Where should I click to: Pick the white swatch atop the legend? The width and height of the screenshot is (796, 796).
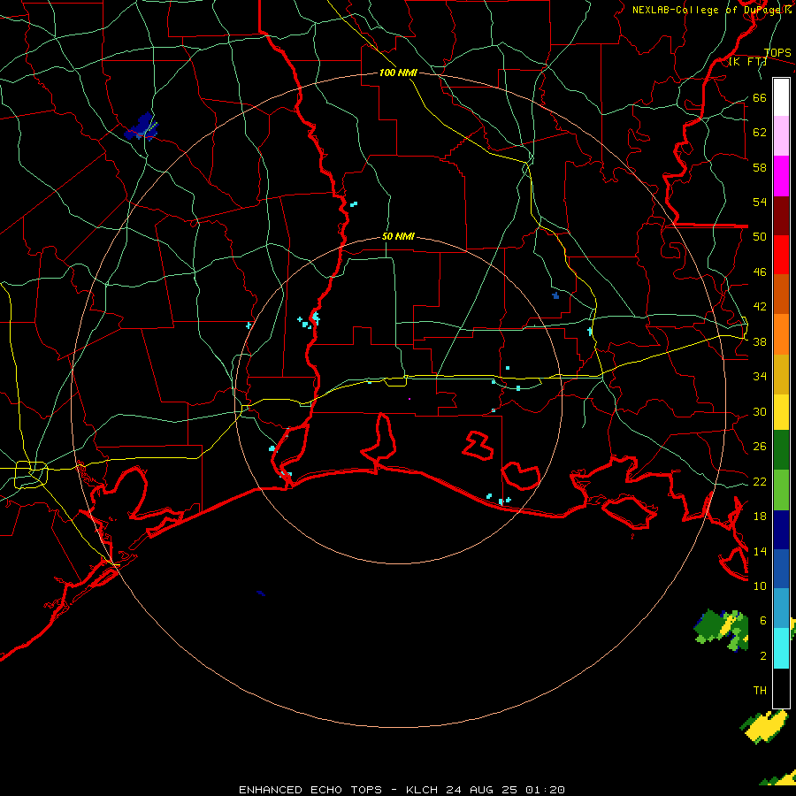pos(781,97)
